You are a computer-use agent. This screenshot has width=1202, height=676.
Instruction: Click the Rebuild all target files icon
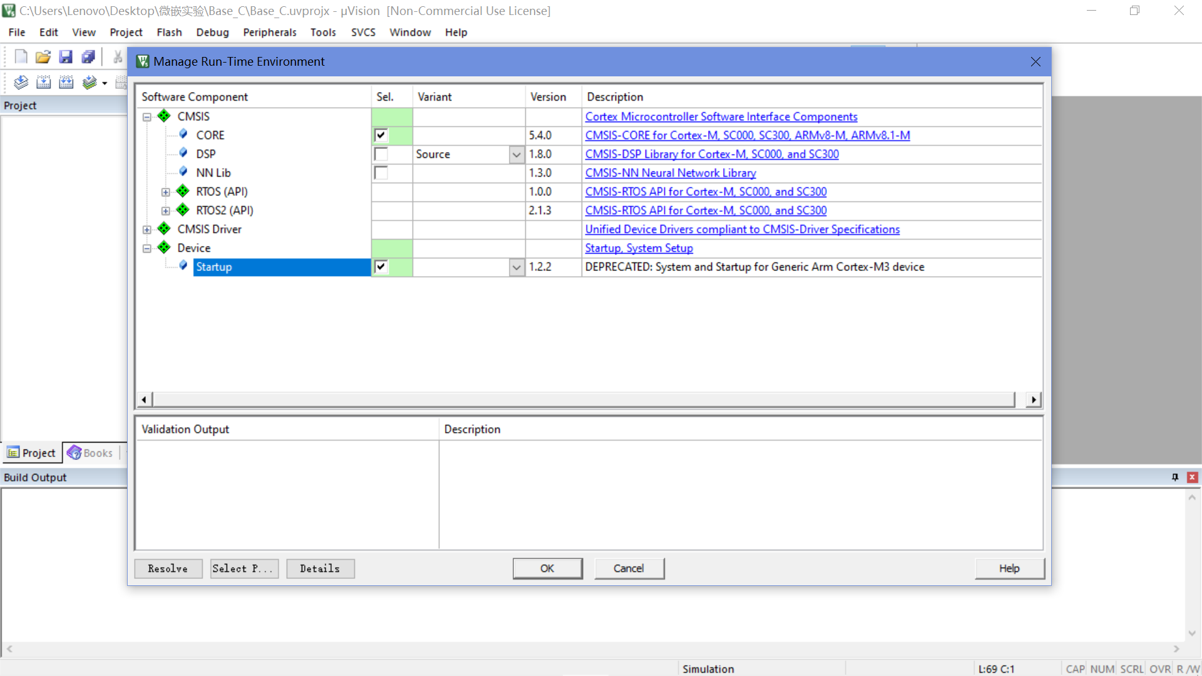[x=66, y=82]
